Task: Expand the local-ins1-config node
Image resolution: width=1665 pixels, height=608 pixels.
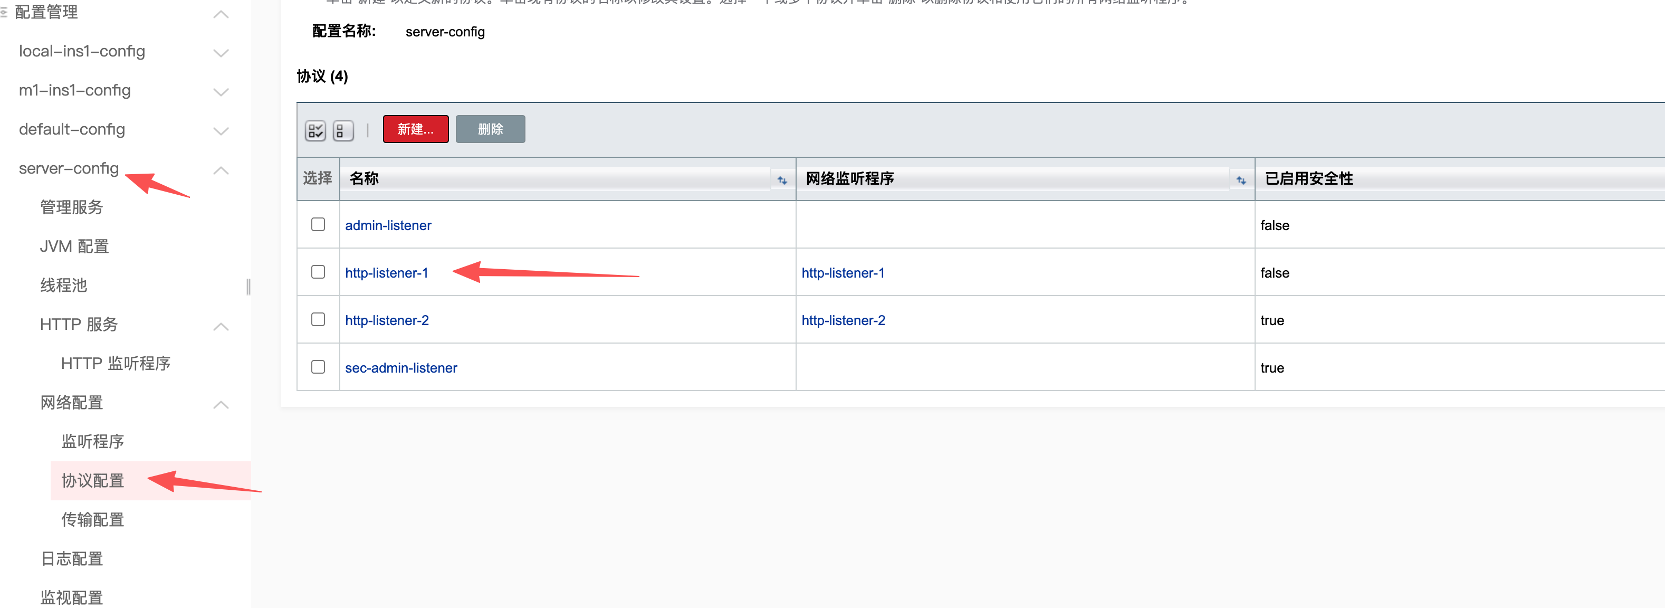Action: pos(221,53)
